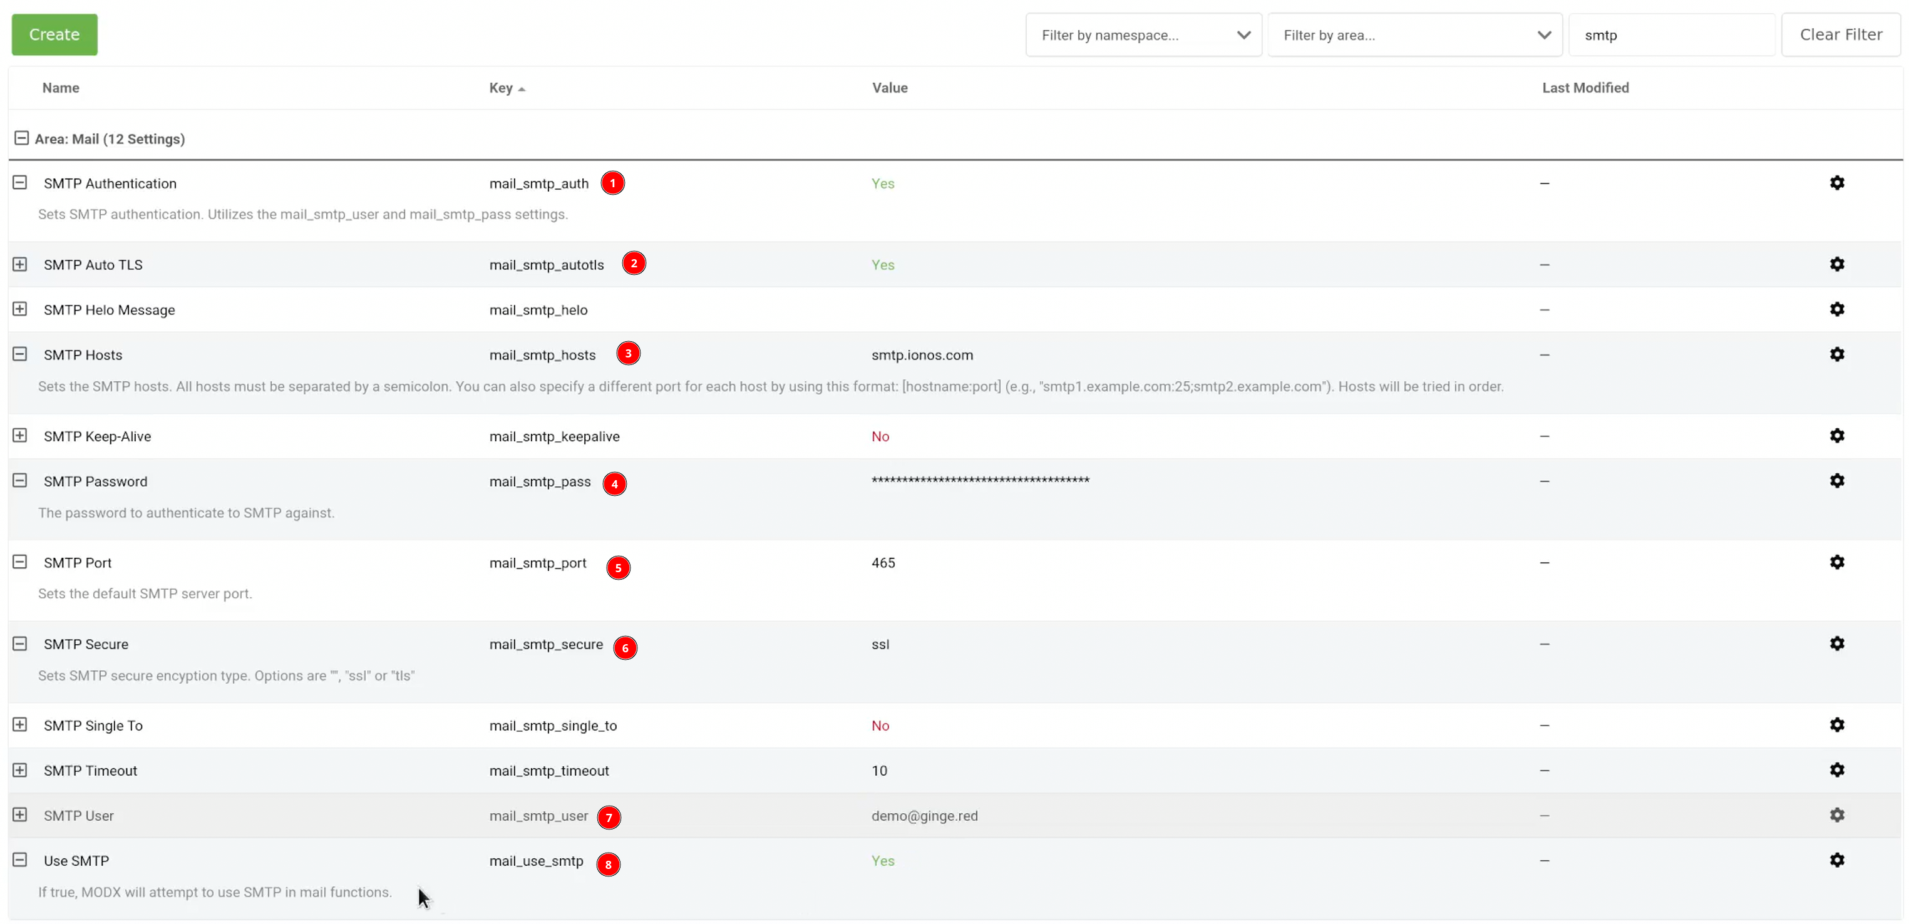Open the Filter by area dropdown

click(1414, 35)
